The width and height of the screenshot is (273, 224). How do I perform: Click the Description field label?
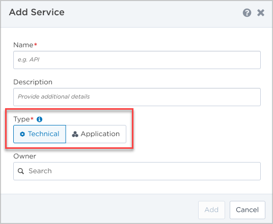(33, 82)
